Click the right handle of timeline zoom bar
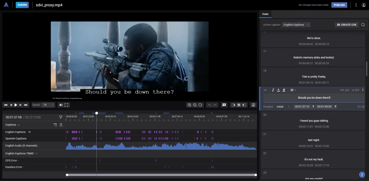The height and width of the screenshot is (181, 369). 255,175
